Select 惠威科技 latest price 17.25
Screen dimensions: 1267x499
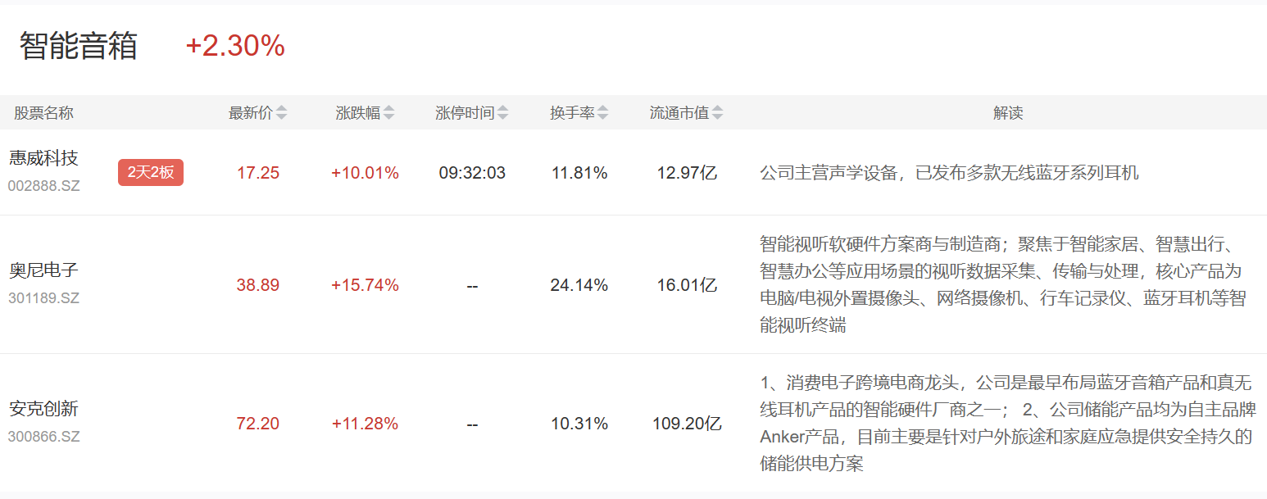pyautogui.click(x=258, y=173)
